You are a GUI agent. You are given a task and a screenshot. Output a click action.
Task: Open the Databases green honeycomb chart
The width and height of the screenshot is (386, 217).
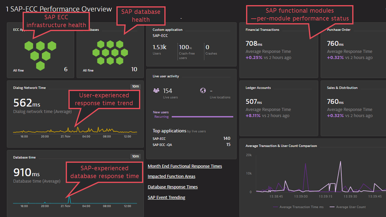(110, 53)
